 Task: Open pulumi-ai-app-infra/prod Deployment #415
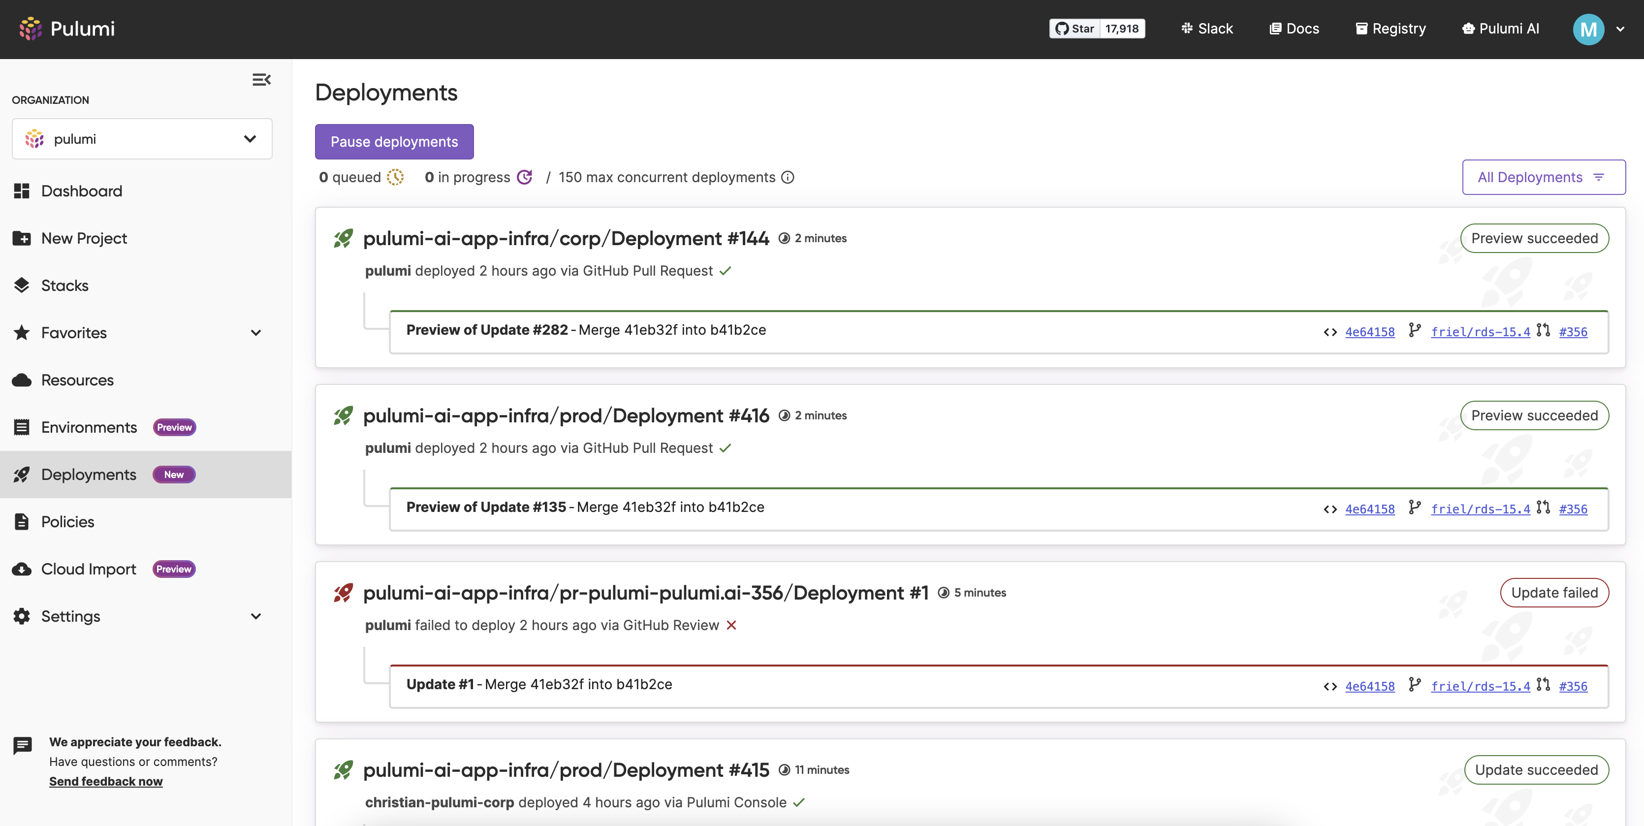[x=566, y=770]
